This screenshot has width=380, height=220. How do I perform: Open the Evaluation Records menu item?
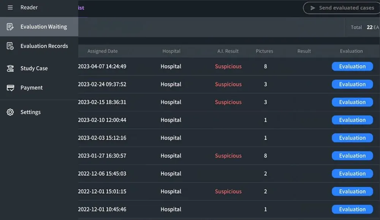(44, 46)
